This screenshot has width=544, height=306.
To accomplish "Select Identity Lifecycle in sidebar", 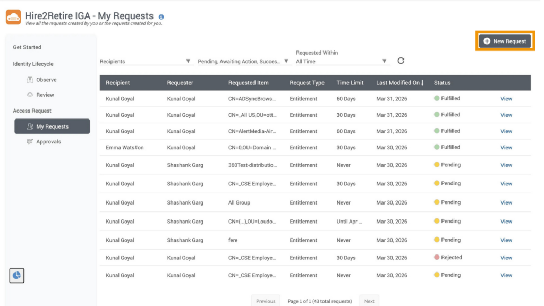I will [33, 64].
